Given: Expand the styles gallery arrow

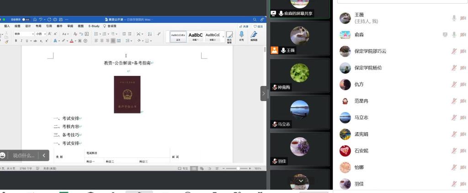Looking at the screenshot, I should click(x=223, y=36).
